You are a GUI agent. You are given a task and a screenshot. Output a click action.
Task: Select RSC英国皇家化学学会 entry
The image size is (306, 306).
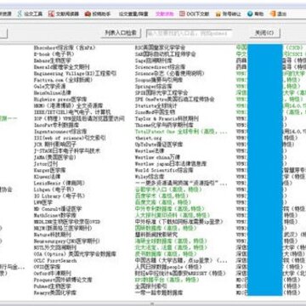click(160, 48)
